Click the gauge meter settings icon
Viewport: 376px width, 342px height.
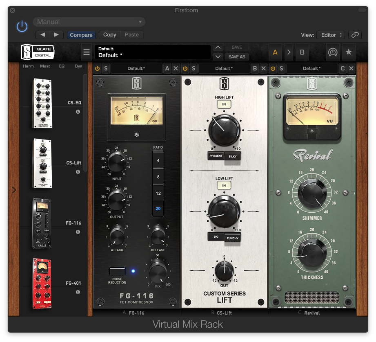click(333, 52)
